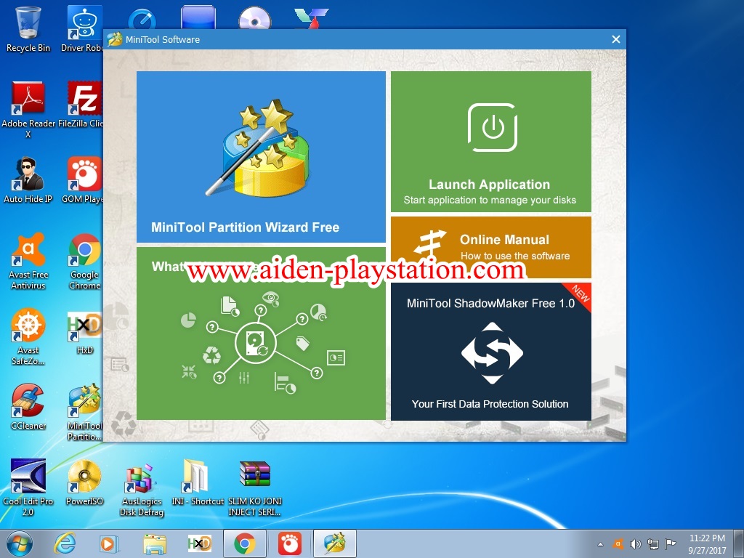
Task: Switch to HxD in the taskbar
Action: coord(199,543)
